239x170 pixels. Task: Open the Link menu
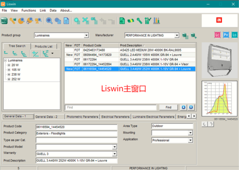click(x=43, y=10)
